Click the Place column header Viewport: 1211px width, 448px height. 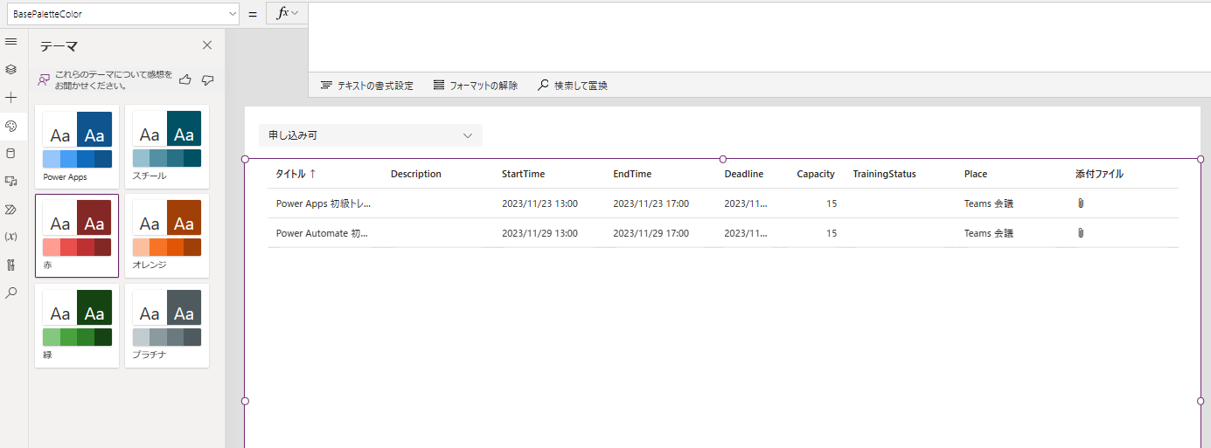click(976, 174)
